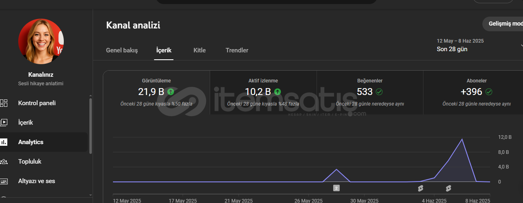Click the sidebar vertical scrollbar
The image size is (523, 203).
point(90,126)
